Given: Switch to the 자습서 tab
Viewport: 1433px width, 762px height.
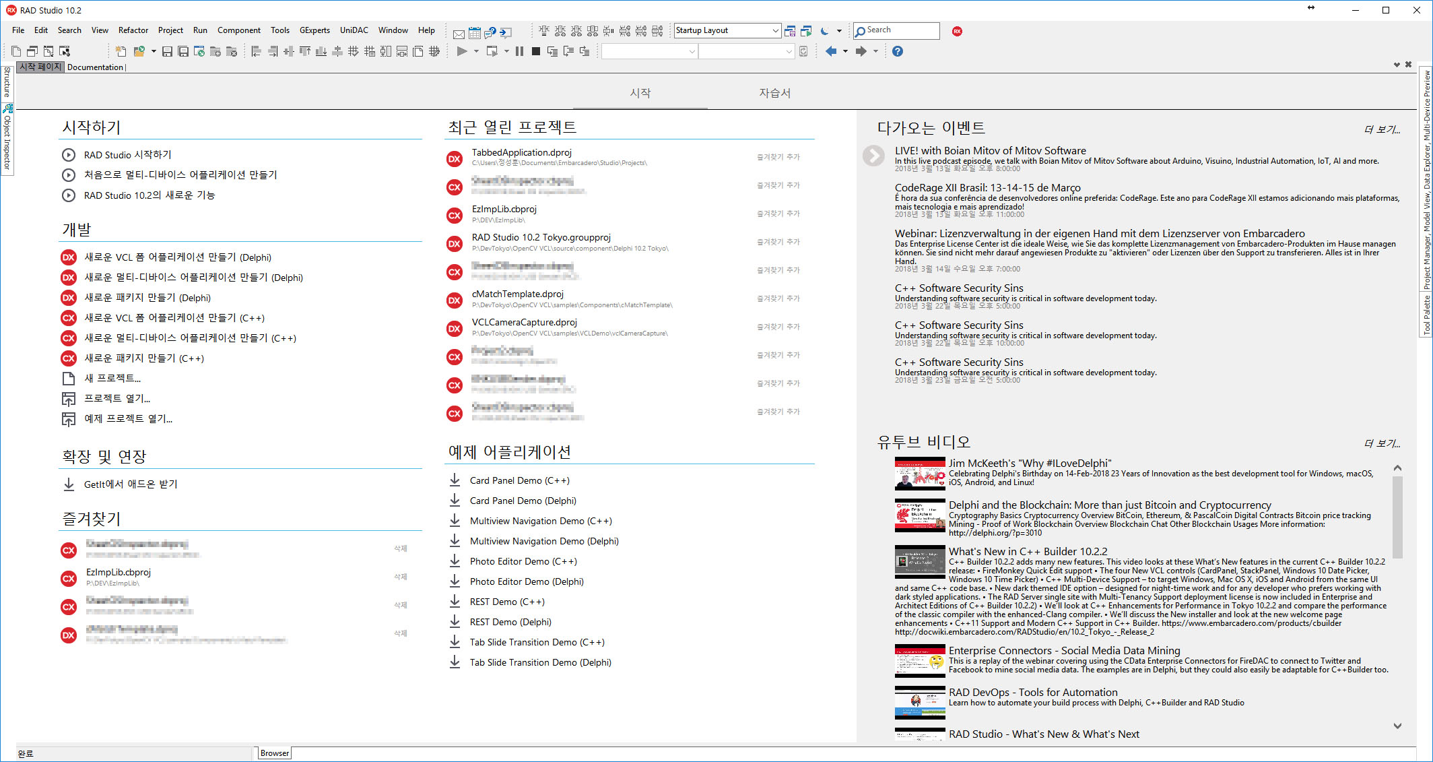Looking at the screenshot, I should pyautogui.click(x=775, y=93).
